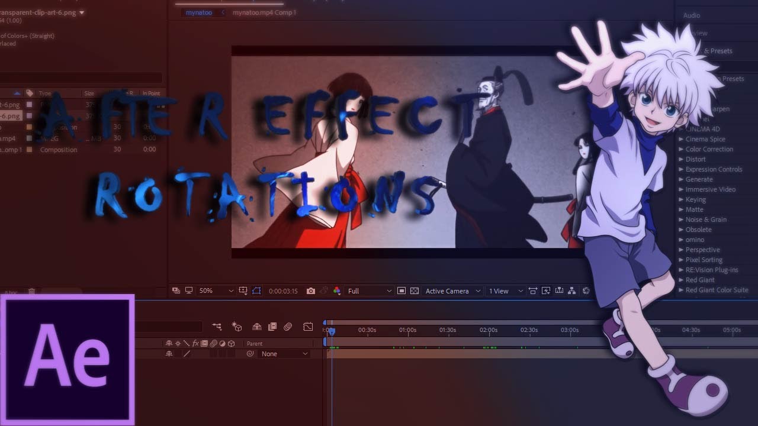
Task: Toggle the Motion Blur icon in timeline
Action: [x=288, y=327]
